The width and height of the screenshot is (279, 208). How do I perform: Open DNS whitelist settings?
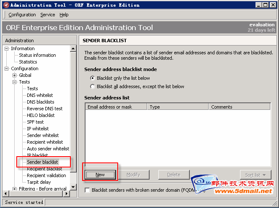(40, 95)
